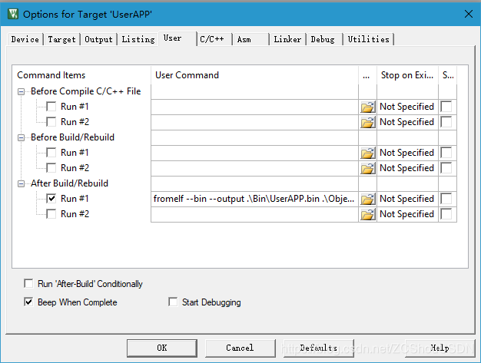The width and height of the screenshot is (481, 363).
Task: Browse folder for After Build/Rebuild Run #2
Action: tap(367, 214)
